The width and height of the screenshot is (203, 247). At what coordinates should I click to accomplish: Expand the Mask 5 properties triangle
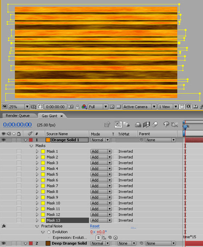click(x=37, y=175)
